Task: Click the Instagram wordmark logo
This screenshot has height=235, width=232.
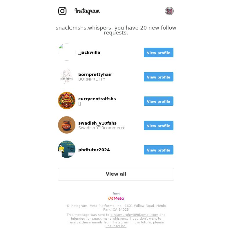Action: tap(87, 11)
